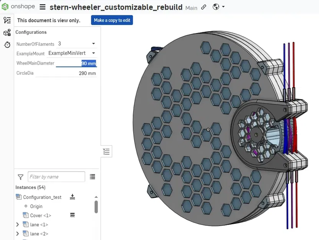Select the Cover <1> instance

[40, 215]
